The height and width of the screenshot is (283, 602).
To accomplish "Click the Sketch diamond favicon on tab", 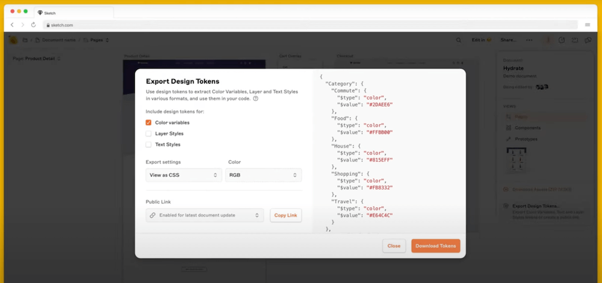I will 40,12.
